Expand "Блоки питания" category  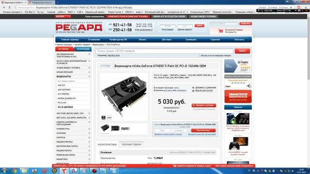pyautogui.click(x=89, y=72)
